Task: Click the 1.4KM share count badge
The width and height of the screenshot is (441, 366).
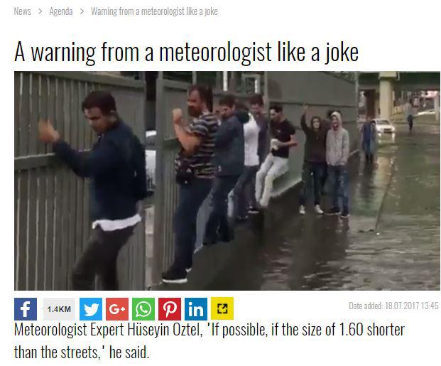Action: point(59,309)
